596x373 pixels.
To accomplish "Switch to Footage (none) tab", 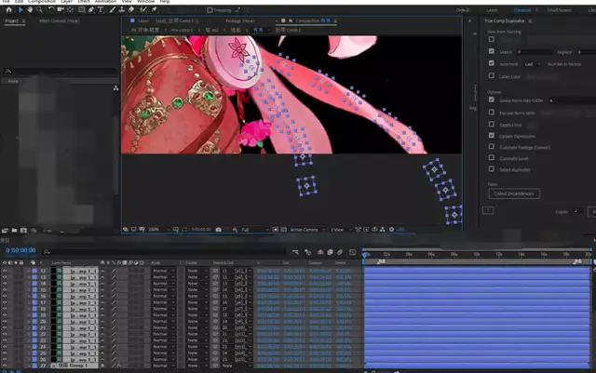I will 240,20.
